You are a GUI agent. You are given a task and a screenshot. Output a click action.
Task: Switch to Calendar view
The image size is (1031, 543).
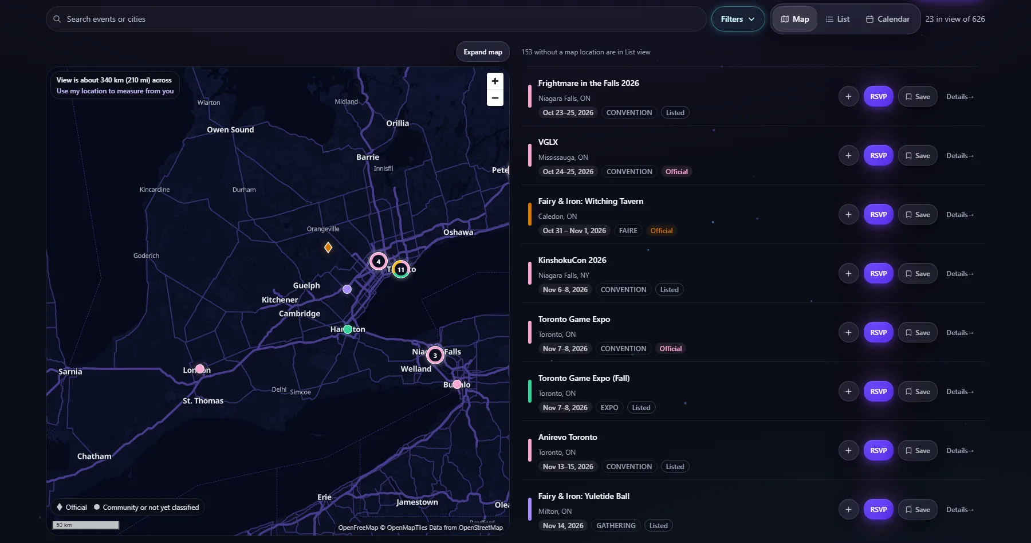coord(888,19)
